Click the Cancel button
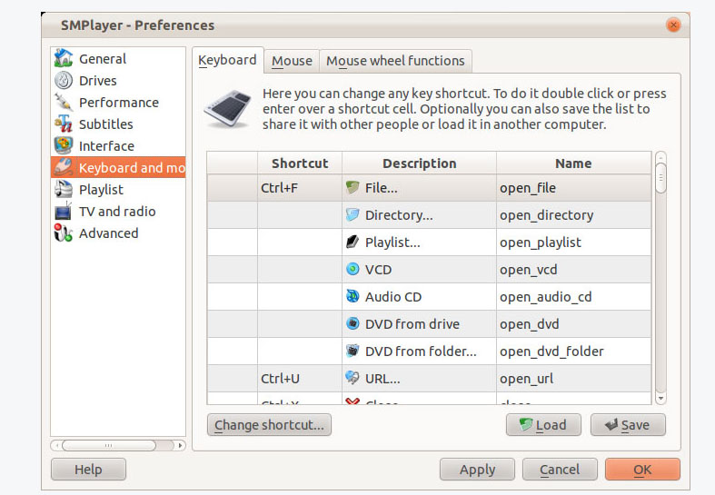This screenshot has width=715, height=495. (x=560, y=469)
